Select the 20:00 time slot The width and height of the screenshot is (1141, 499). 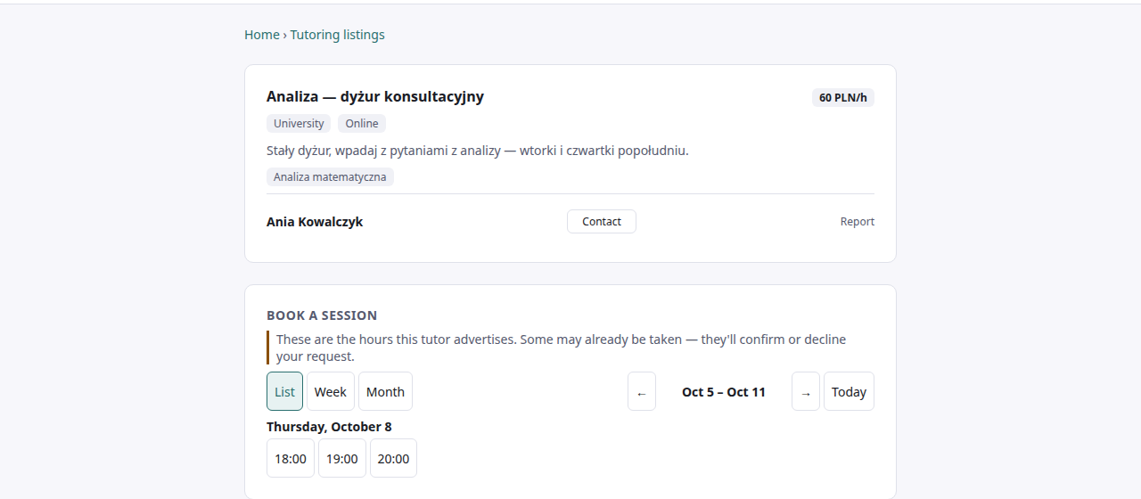tap(393, 458)
